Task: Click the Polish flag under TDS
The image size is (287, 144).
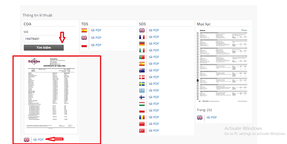Action: [x=84, y=45]
